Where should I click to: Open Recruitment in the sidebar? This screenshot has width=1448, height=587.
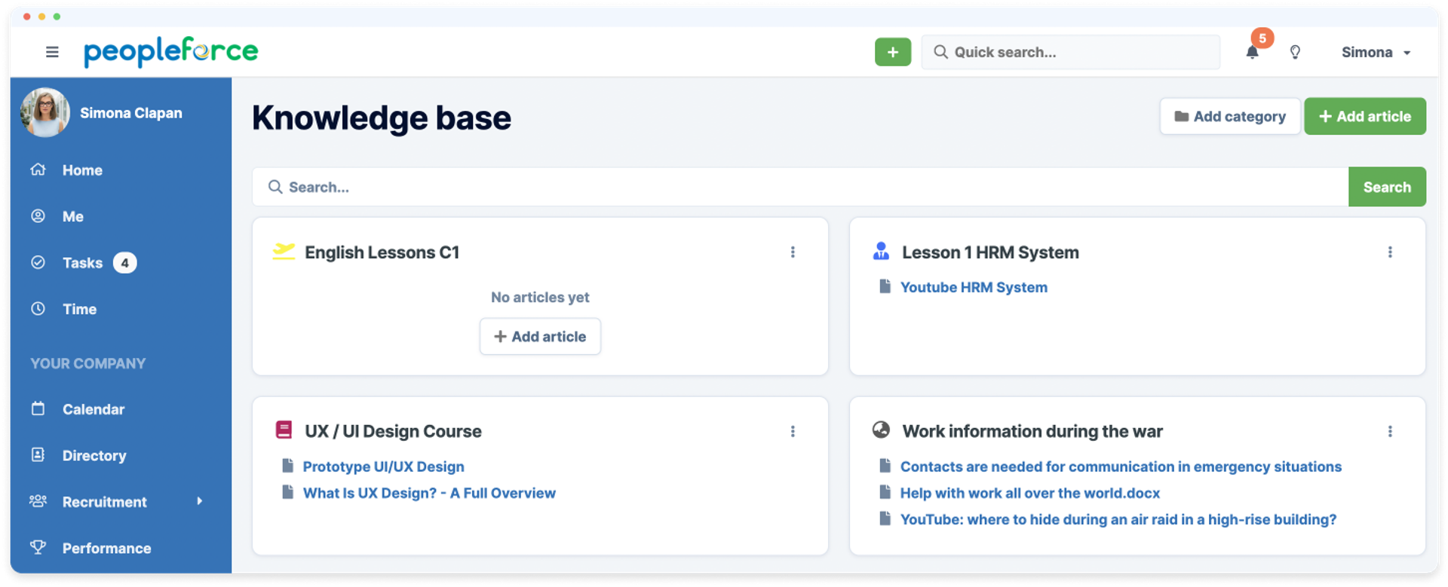pyautogui.click(x=105, y=502)
